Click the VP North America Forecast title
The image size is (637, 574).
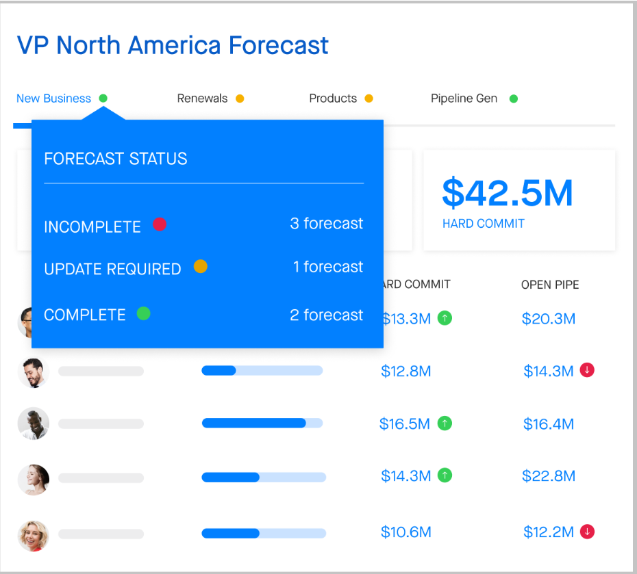click(173, 45)
